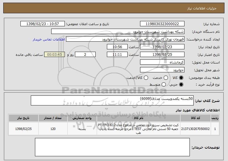Click the شرح کلی نیاز label
Viewport: 228px width, 161px height.
pyautogui.click(x=207, y=101)
